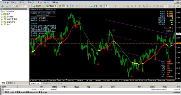Image resolution: width=181 pixels, height=95 pixels.
Task: Toggle the 智能交易 (Expert Advisors) button
Action: (x=51, y=6)
